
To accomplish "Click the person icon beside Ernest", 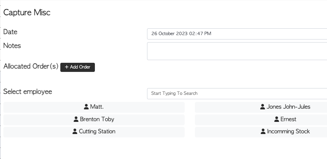I will (x=277, y=119).
